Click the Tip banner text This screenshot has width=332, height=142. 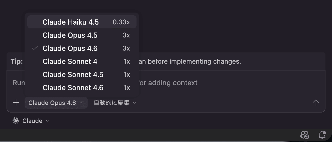tap(191, 61)
